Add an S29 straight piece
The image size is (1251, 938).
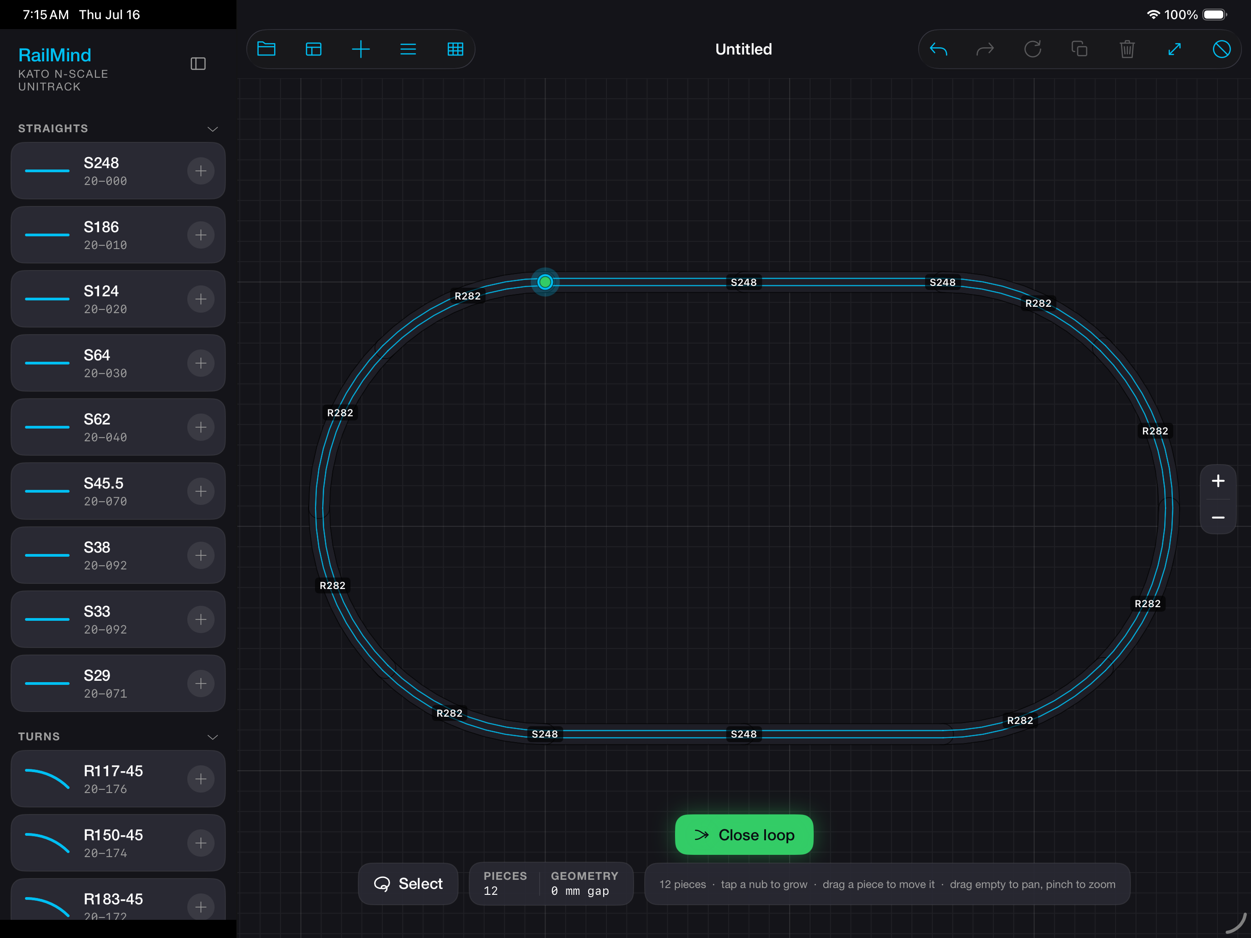(x=201, y=684)
